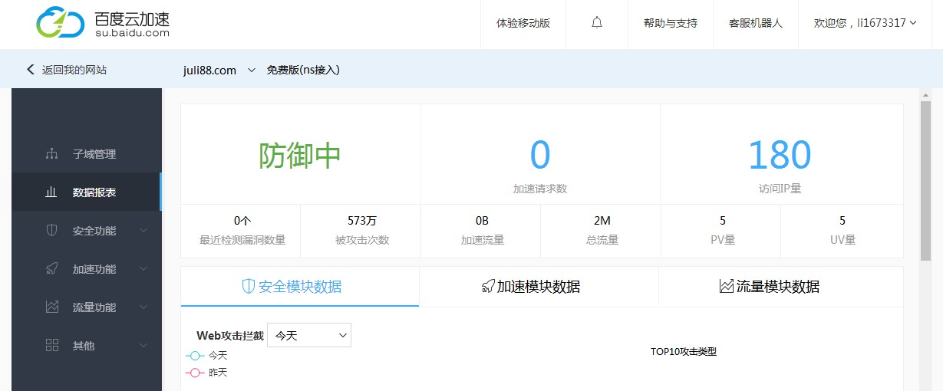This screenshot has height=391, width=943.
Task: Click the 加速功能 rocket icon in sidebar
Action: tap(52, 269)
